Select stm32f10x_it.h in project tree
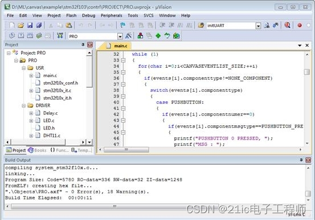Screen dimensions: 315x220 click(58, 98)
